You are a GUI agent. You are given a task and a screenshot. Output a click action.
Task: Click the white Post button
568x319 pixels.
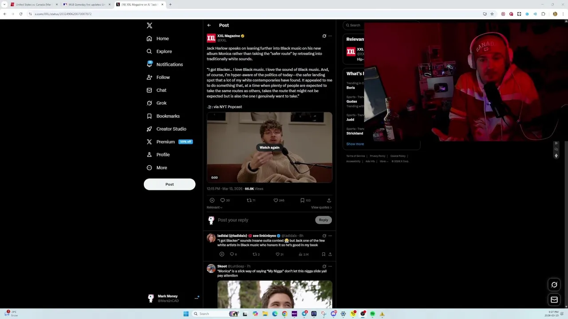pyautogui.click(x=170, y=184)
